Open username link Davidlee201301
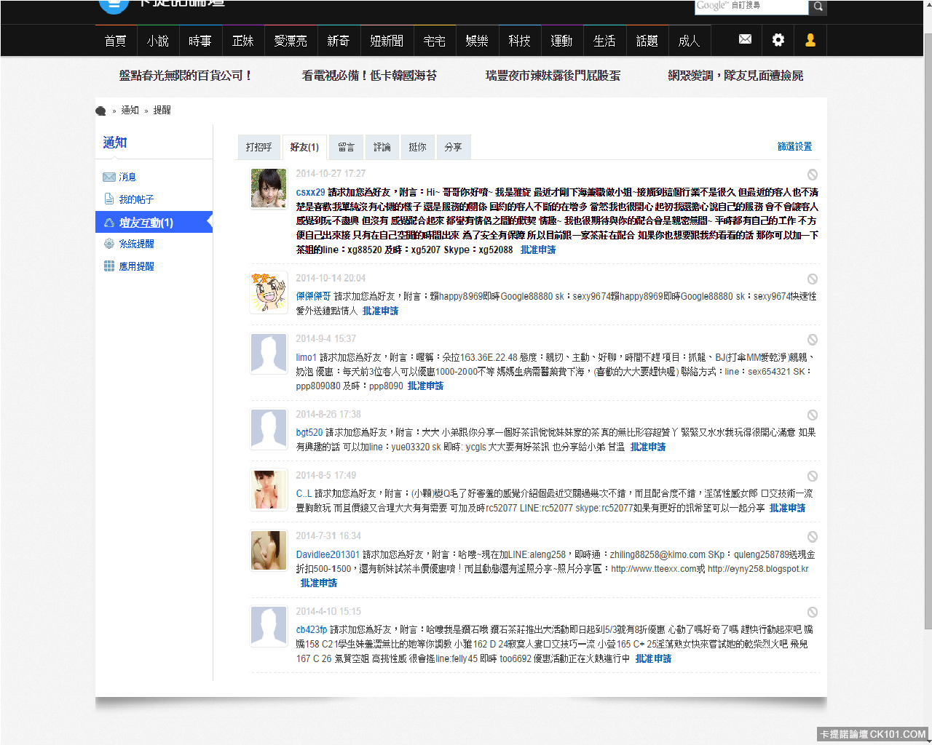 [328, 554]
